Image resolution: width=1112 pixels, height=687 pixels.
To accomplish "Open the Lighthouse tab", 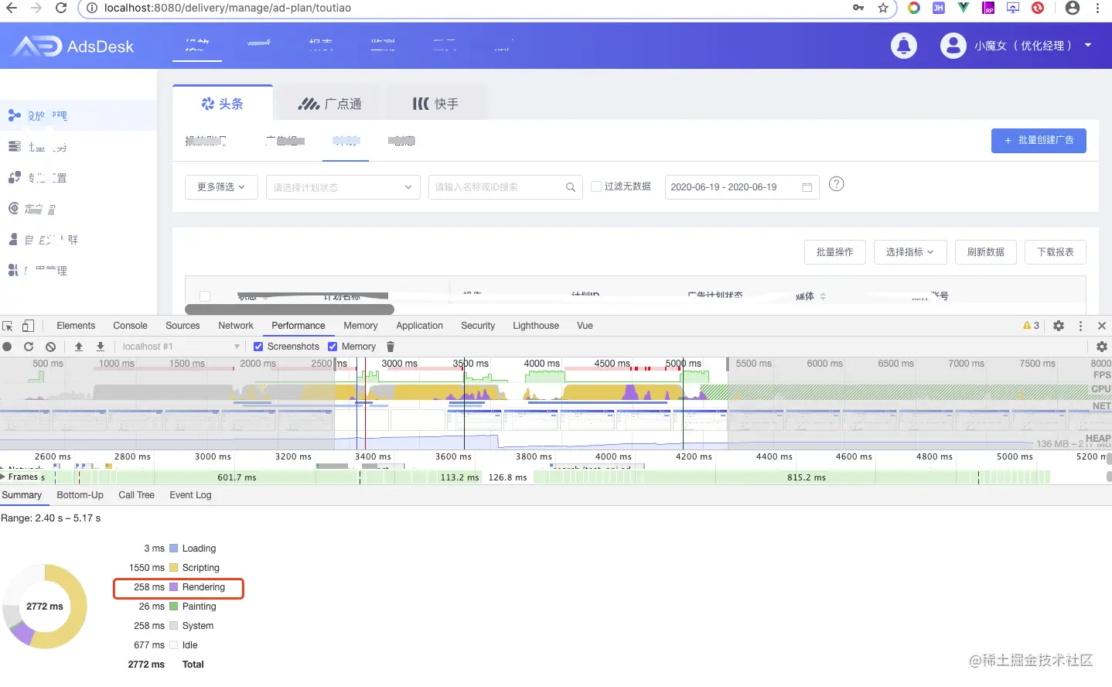I will (x=536, y=326).
